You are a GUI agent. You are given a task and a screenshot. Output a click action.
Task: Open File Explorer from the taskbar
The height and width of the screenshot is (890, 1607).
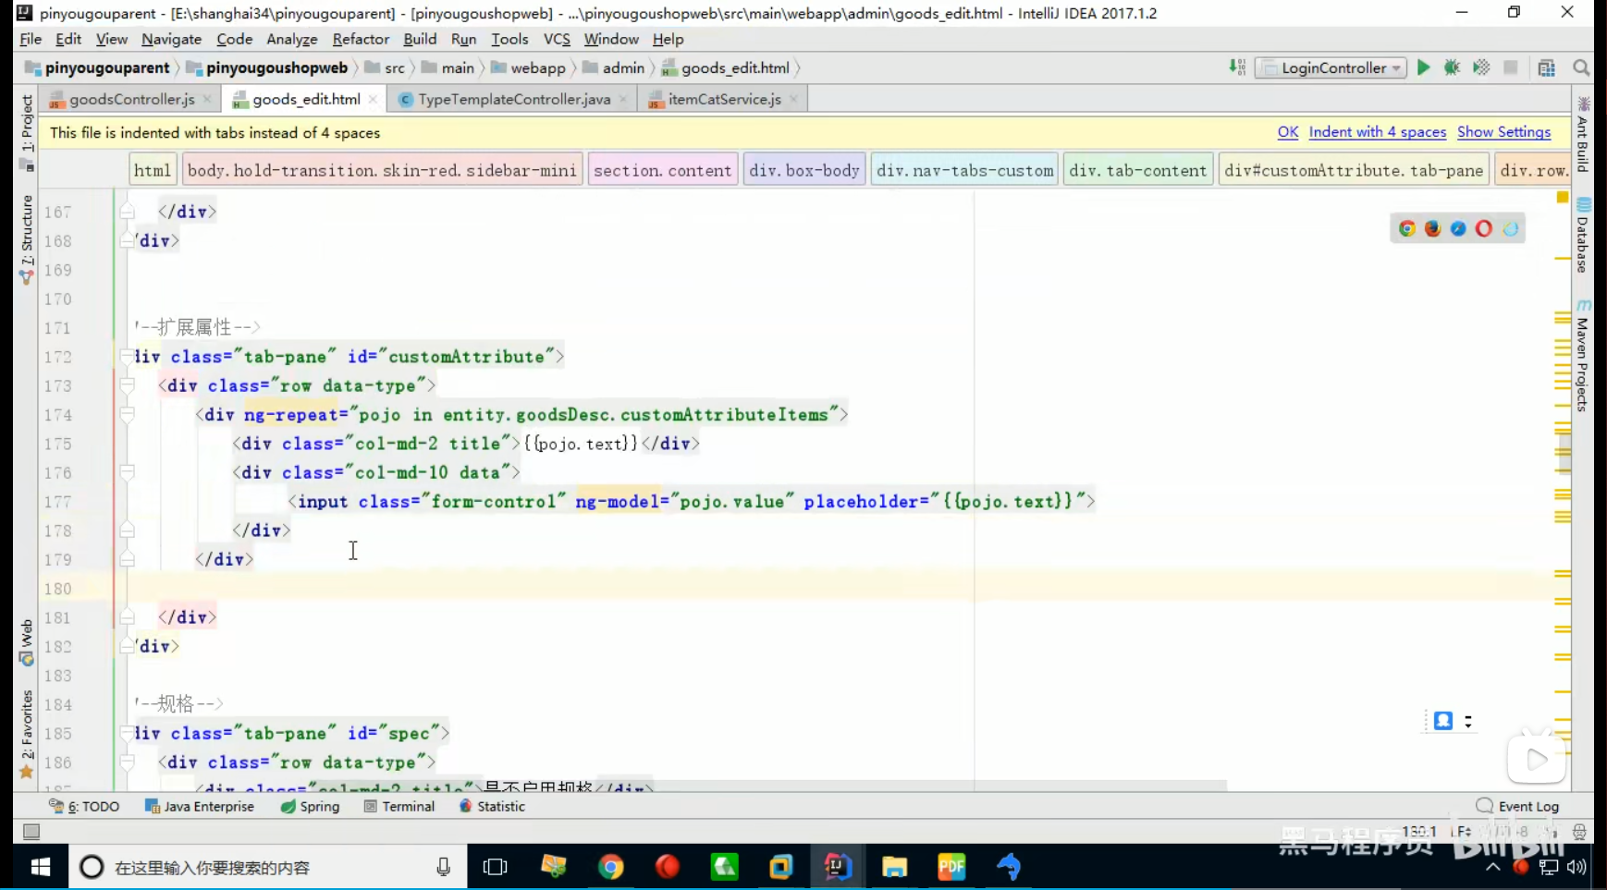pyautogui.click(x=894, y=867)
